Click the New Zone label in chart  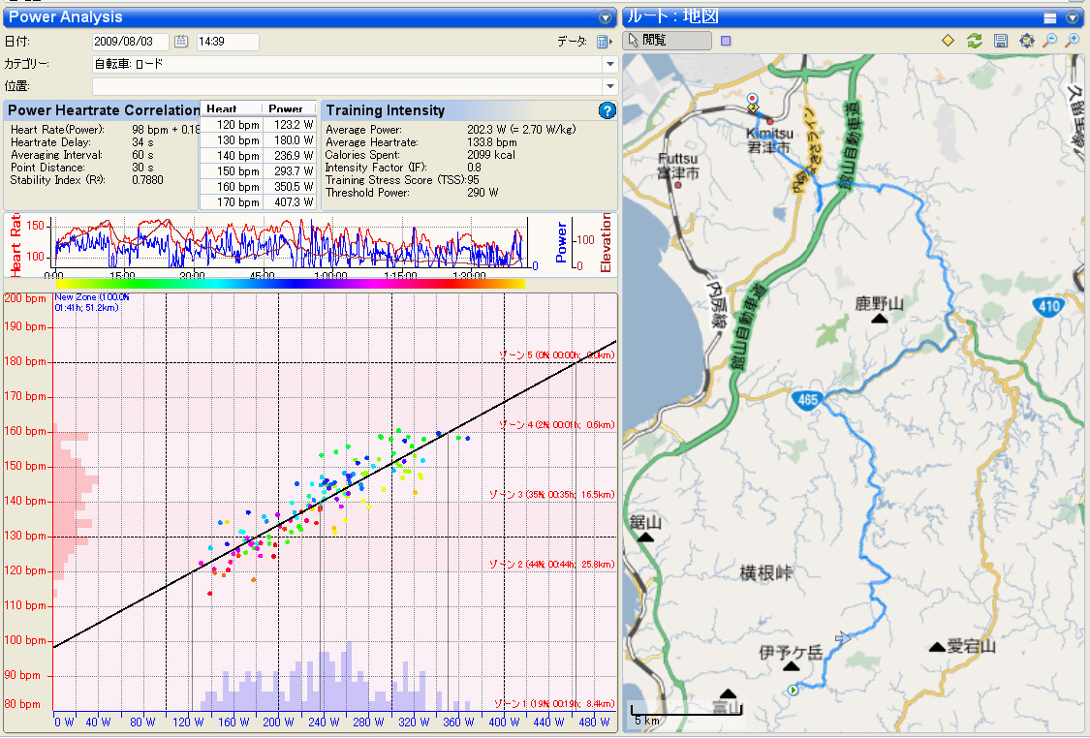coord(92,302)
